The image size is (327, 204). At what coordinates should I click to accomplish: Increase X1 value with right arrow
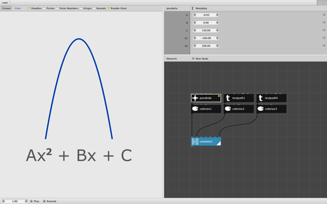click(x=217, y=38)
